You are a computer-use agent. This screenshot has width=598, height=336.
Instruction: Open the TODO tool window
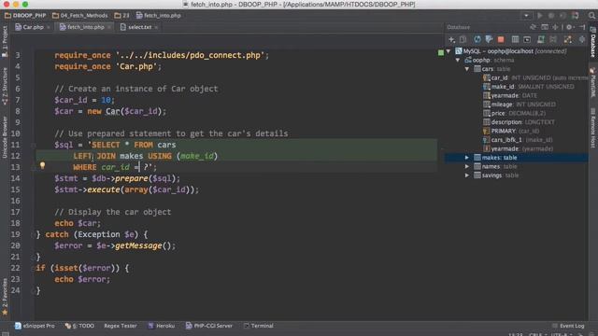click(79, 326)
